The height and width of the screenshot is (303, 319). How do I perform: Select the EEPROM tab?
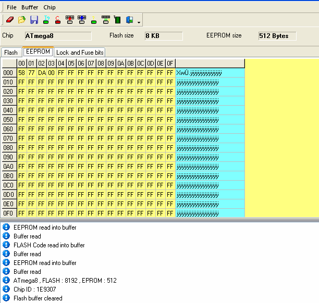(38, 52)
